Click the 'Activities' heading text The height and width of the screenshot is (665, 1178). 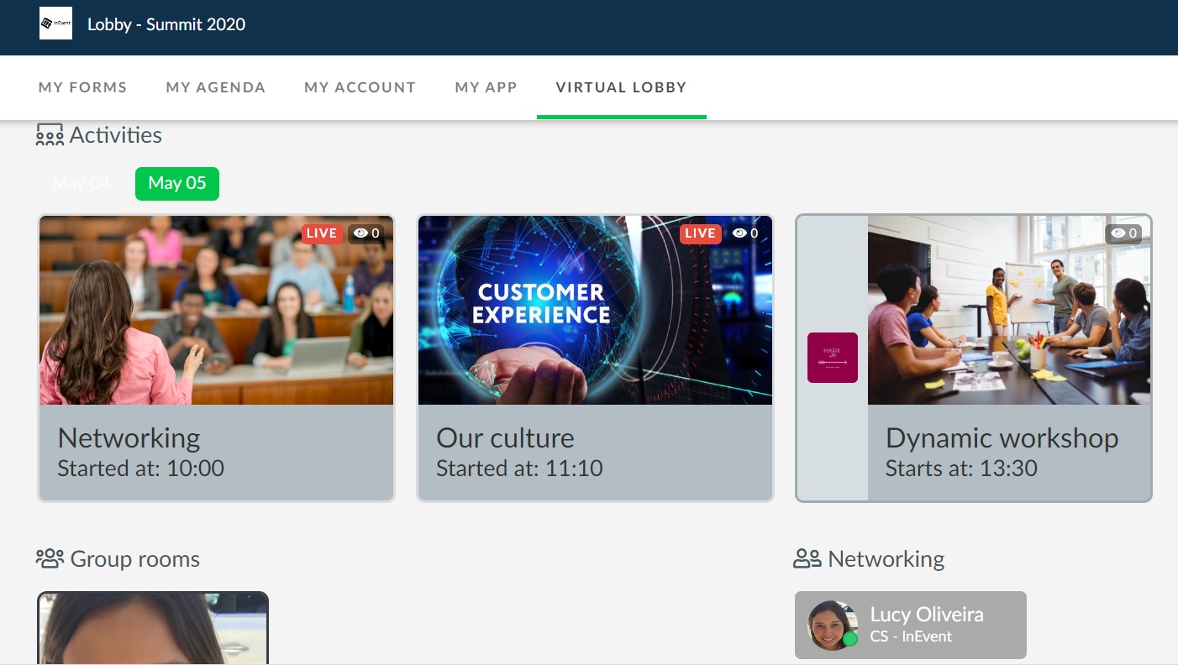click(116, 135)
